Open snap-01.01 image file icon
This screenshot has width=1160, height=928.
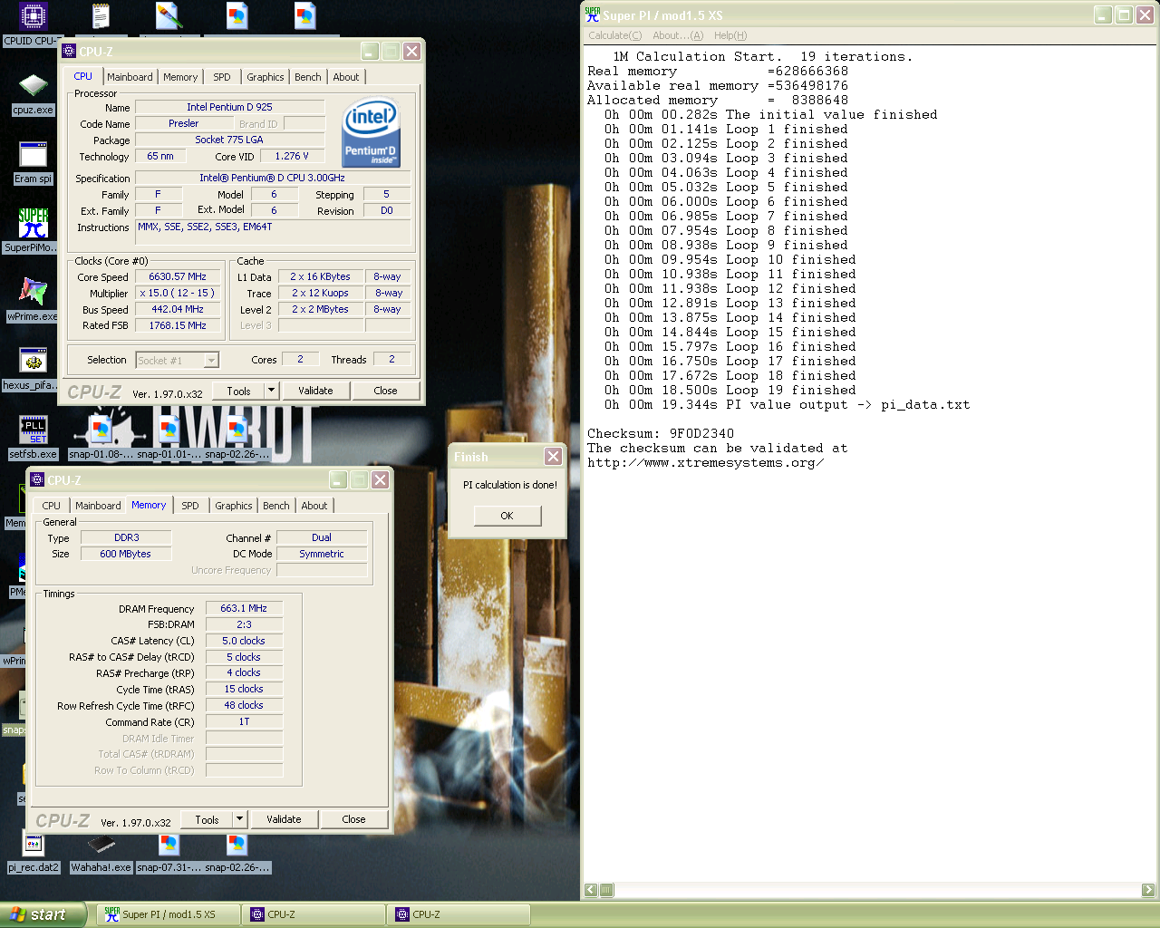coord(169,438)
